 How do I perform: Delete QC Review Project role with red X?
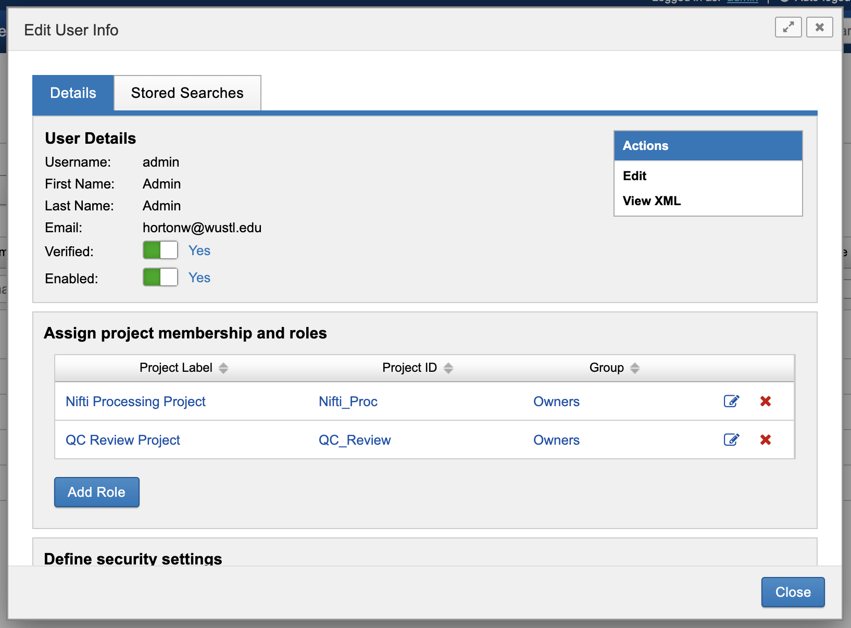pyautogui.click(x=765, y=439)
